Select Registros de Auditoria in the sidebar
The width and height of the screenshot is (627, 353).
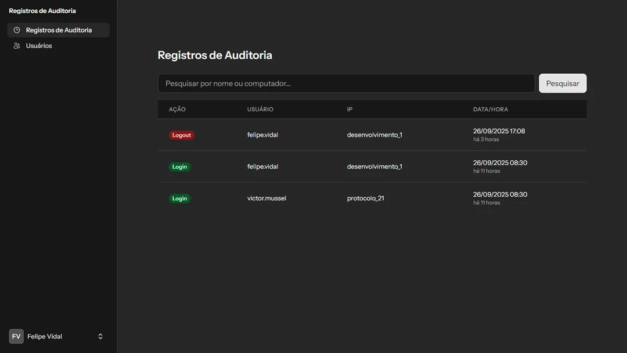[x=59, y=30]
